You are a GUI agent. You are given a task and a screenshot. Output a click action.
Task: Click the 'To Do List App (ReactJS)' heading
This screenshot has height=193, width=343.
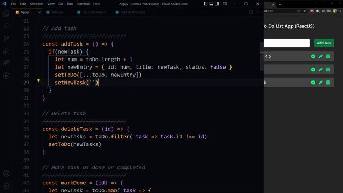(289, 26)
